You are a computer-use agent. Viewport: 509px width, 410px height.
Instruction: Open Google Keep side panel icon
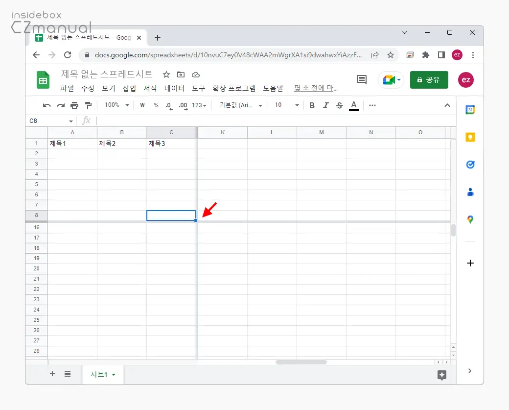[x=470, y=137]
